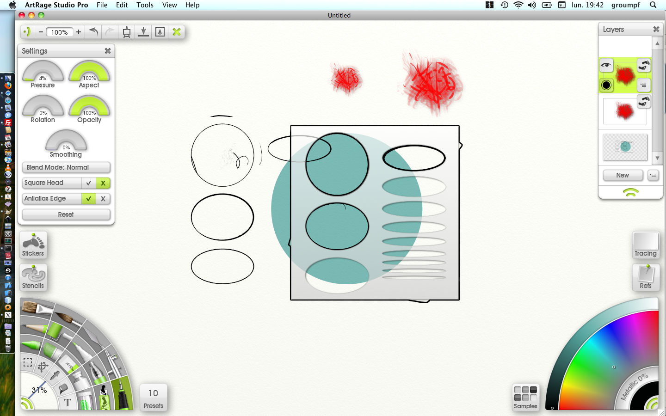The height and width of the screenshot is (416, 666).
Task: Select the Oil Brush tool
Action: pyautogui.click(x=38, y=308)
